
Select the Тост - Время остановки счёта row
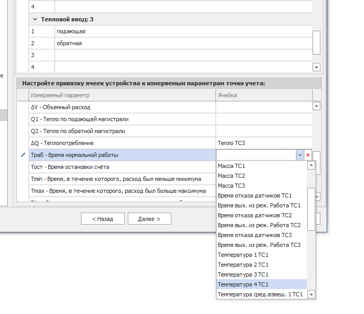tap(122, 167)
